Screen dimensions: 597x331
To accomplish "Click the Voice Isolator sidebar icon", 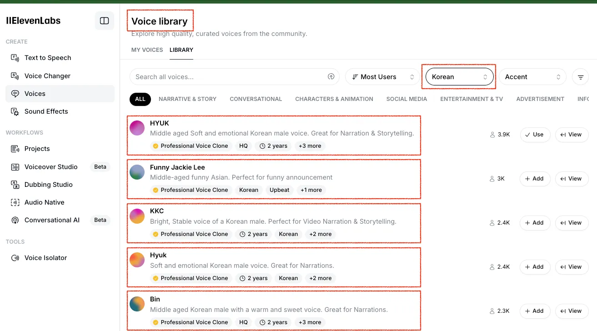I will [15, 258].
